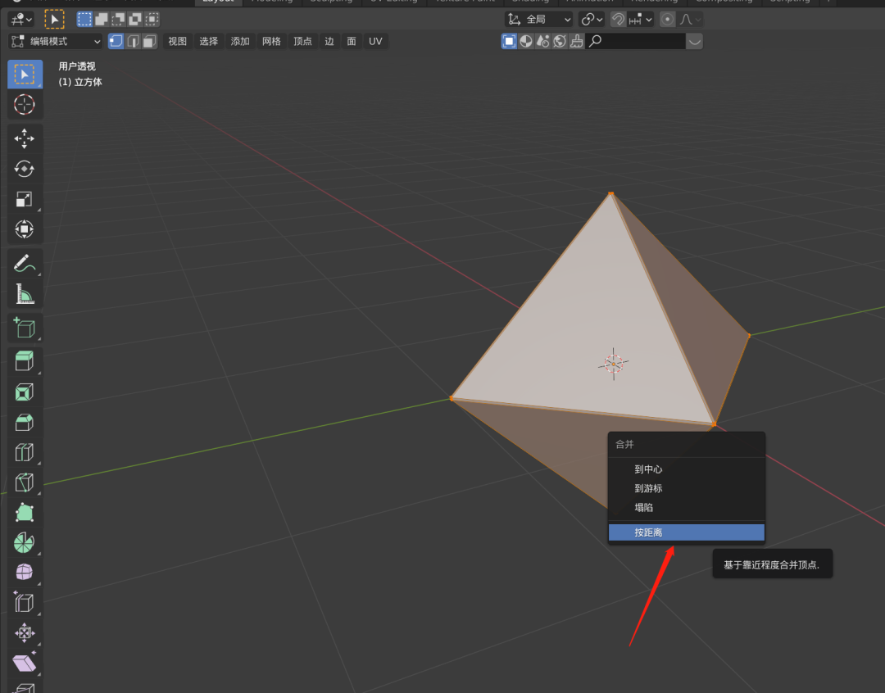Activate the Annotate pencil tool

[x=25, y=263]
